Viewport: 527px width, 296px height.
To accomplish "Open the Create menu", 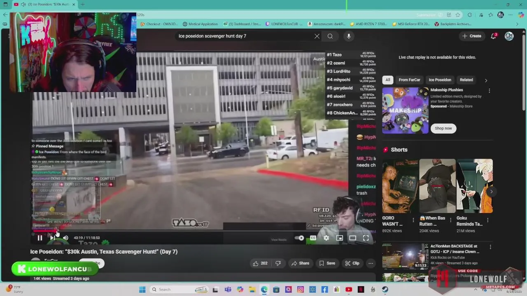I will tap(472, 36).
